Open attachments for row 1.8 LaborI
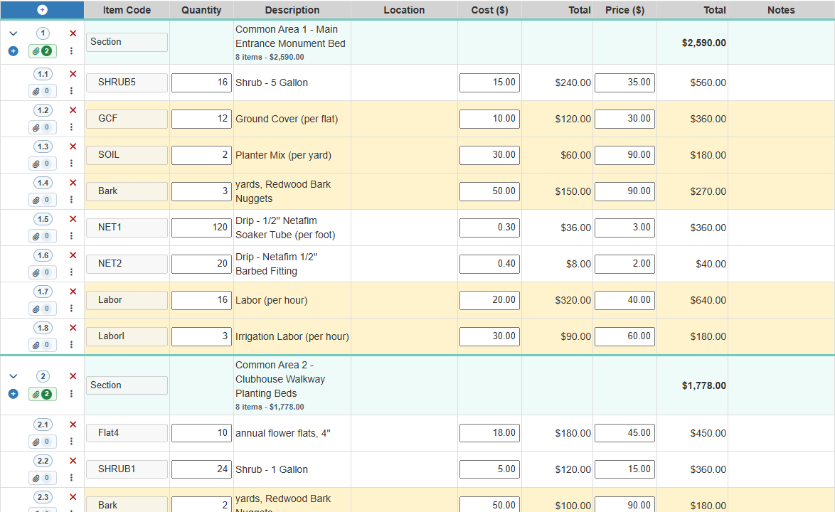Screen dimensions: 835x512 (x=43, y=345)
